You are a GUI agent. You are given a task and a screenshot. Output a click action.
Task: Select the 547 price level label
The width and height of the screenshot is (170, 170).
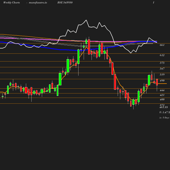[162, 69]
